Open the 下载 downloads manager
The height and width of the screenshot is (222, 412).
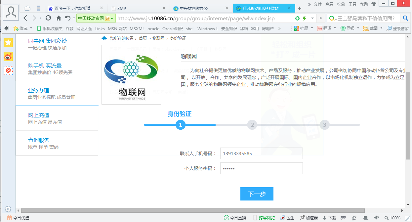coord(329,218)
